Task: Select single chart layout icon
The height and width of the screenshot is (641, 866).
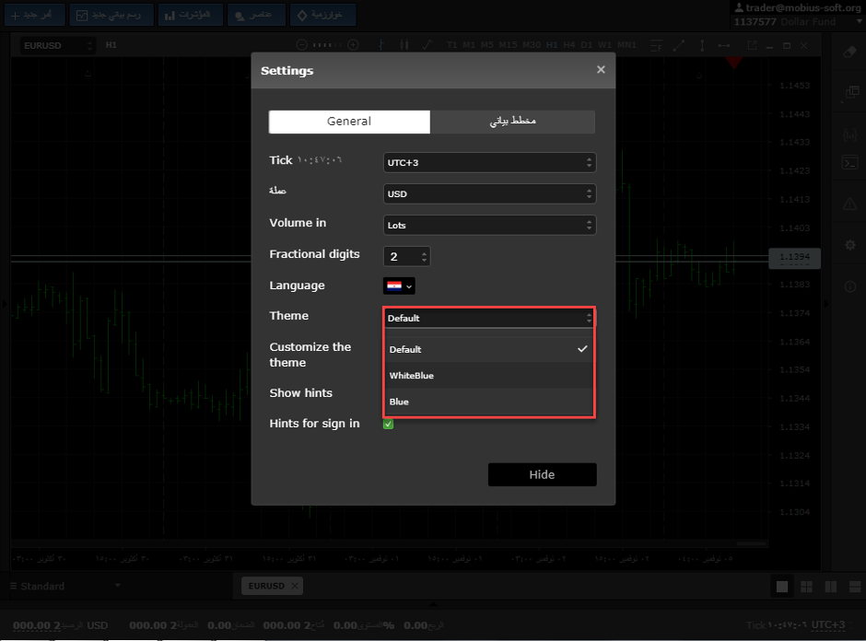Action: (x=782, y=587)
